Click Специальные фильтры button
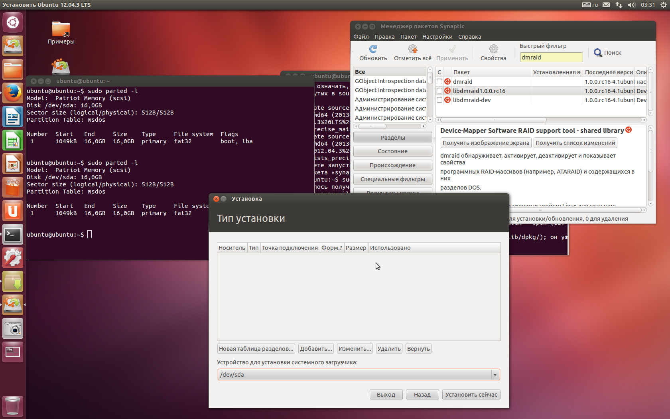 pos(393,179)
